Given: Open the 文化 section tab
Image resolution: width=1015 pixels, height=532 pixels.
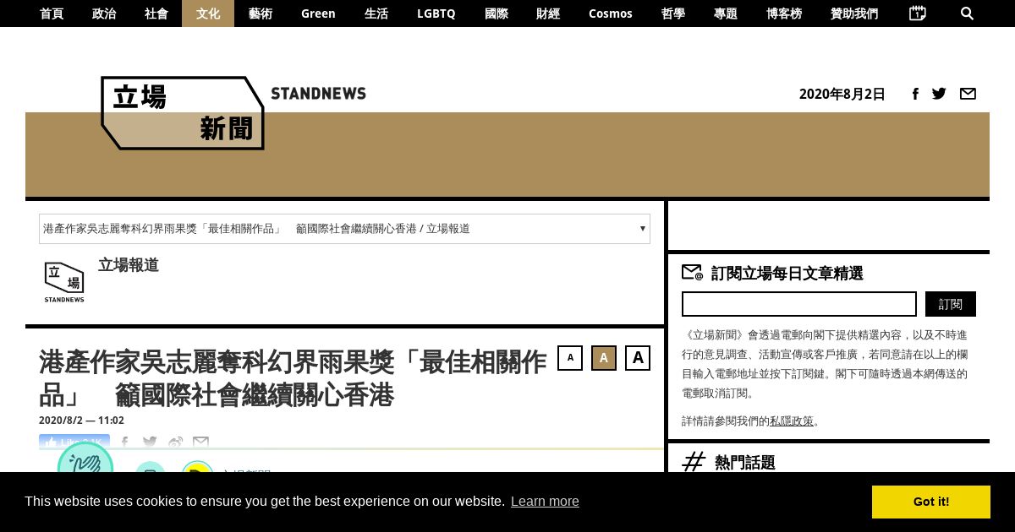Looking at the screenshot, I should 208,14.
